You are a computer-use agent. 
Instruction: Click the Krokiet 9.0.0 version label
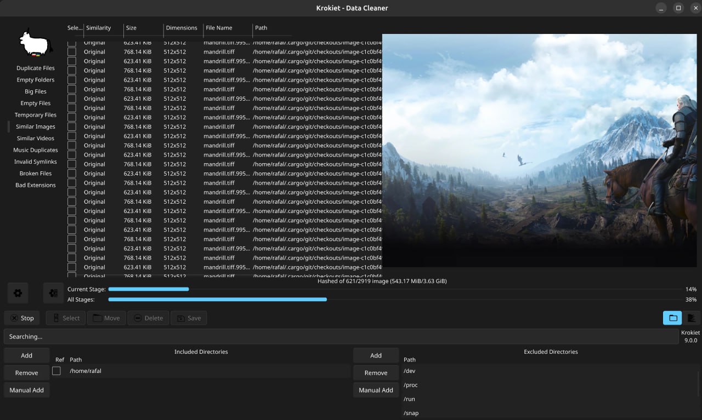point(690,336)
